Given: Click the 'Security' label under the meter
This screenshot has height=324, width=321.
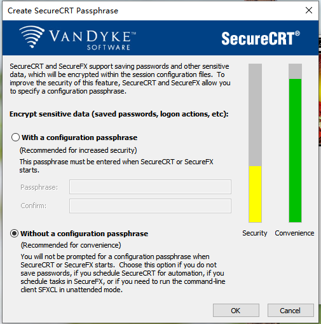Looking at the screenshot, I should tap(255, 233).
